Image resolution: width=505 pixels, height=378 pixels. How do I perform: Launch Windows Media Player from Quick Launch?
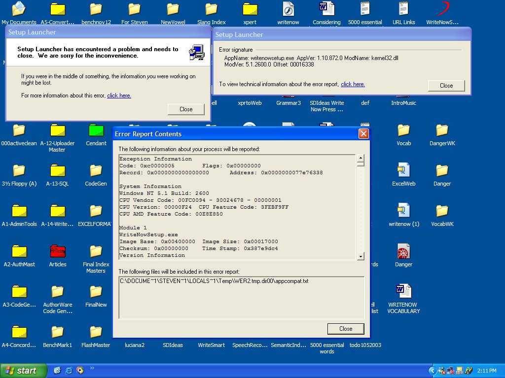[80, 370]
